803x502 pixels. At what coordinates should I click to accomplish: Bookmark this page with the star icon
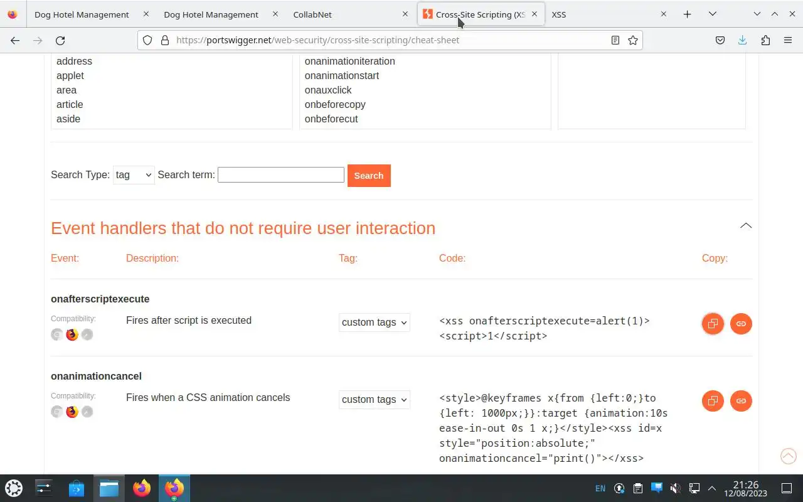click(633, 40)
